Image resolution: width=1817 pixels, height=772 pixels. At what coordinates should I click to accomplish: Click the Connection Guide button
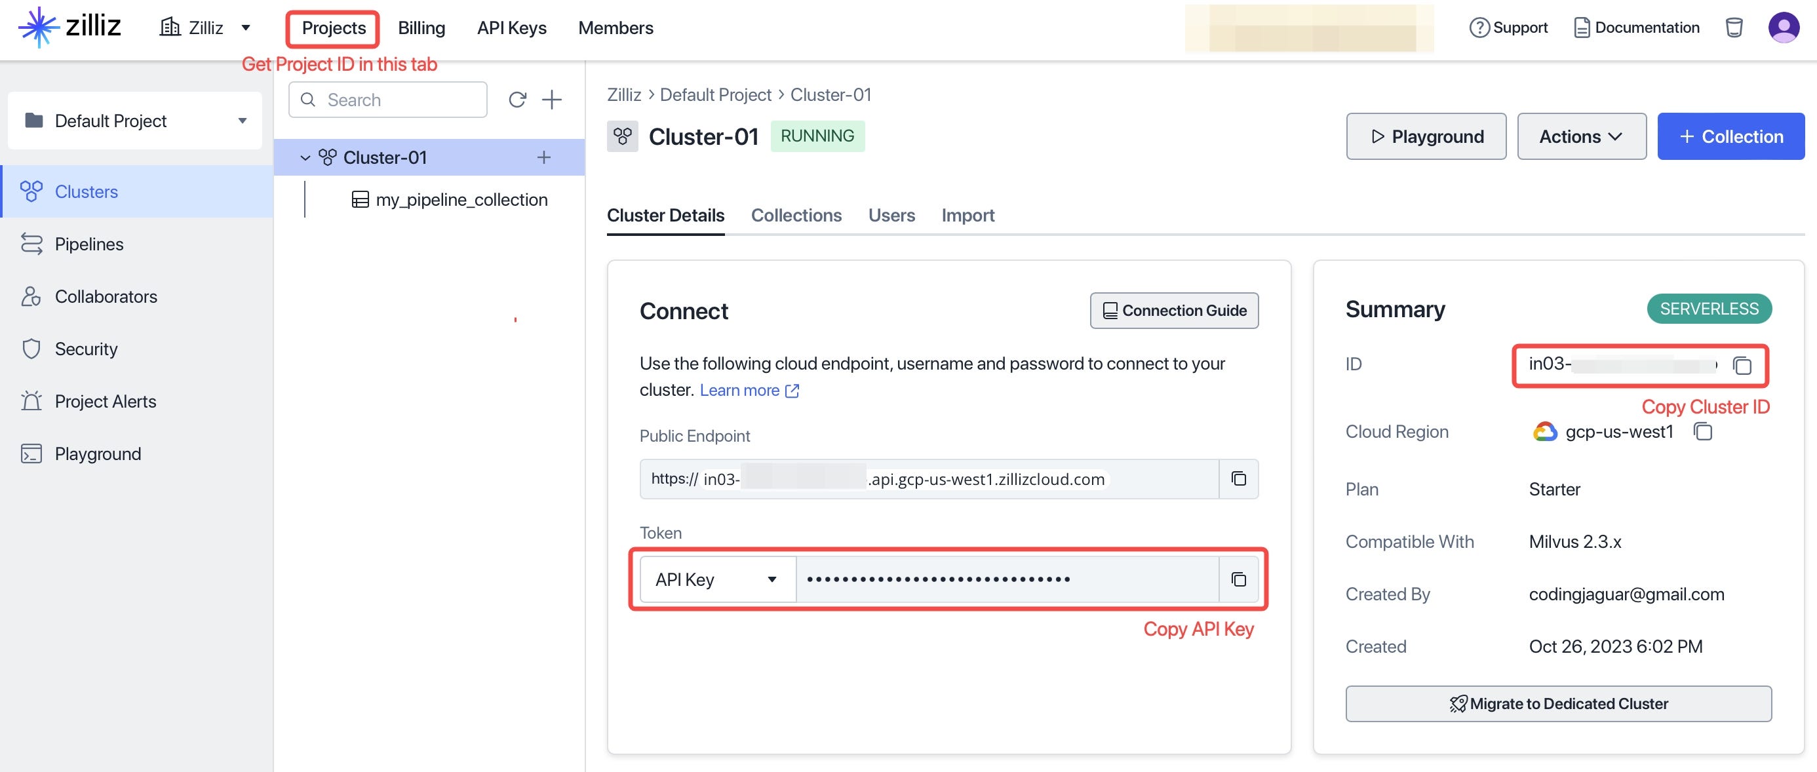pyautogui.click(x=1174, y=310)
